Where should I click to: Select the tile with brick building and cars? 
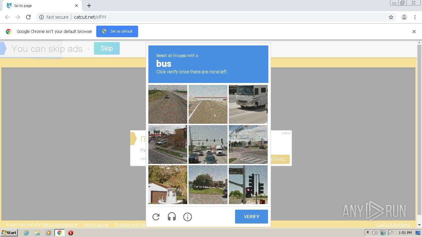168,145
